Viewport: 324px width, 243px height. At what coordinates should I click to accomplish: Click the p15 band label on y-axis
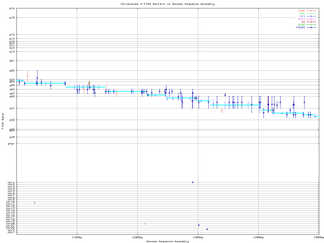12,18
